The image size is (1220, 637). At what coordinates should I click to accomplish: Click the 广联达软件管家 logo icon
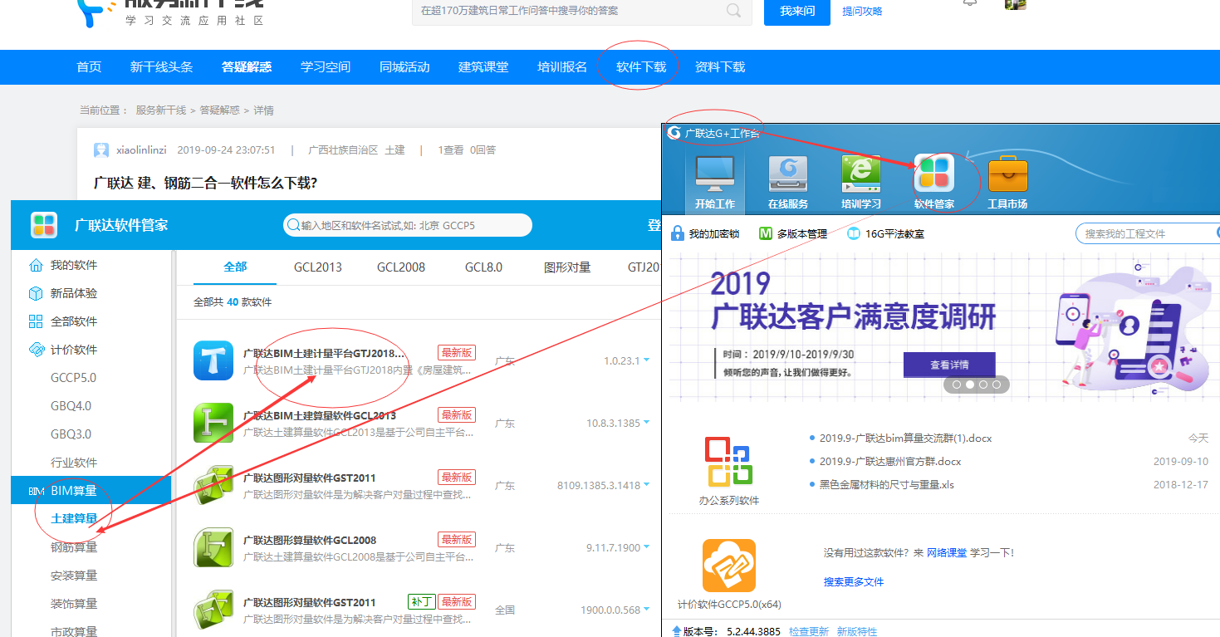(x=44, y=224)
